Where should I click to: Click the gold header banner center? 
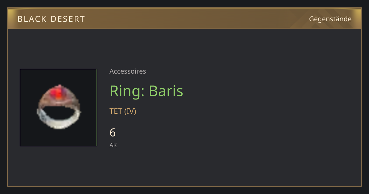point(184,18)
